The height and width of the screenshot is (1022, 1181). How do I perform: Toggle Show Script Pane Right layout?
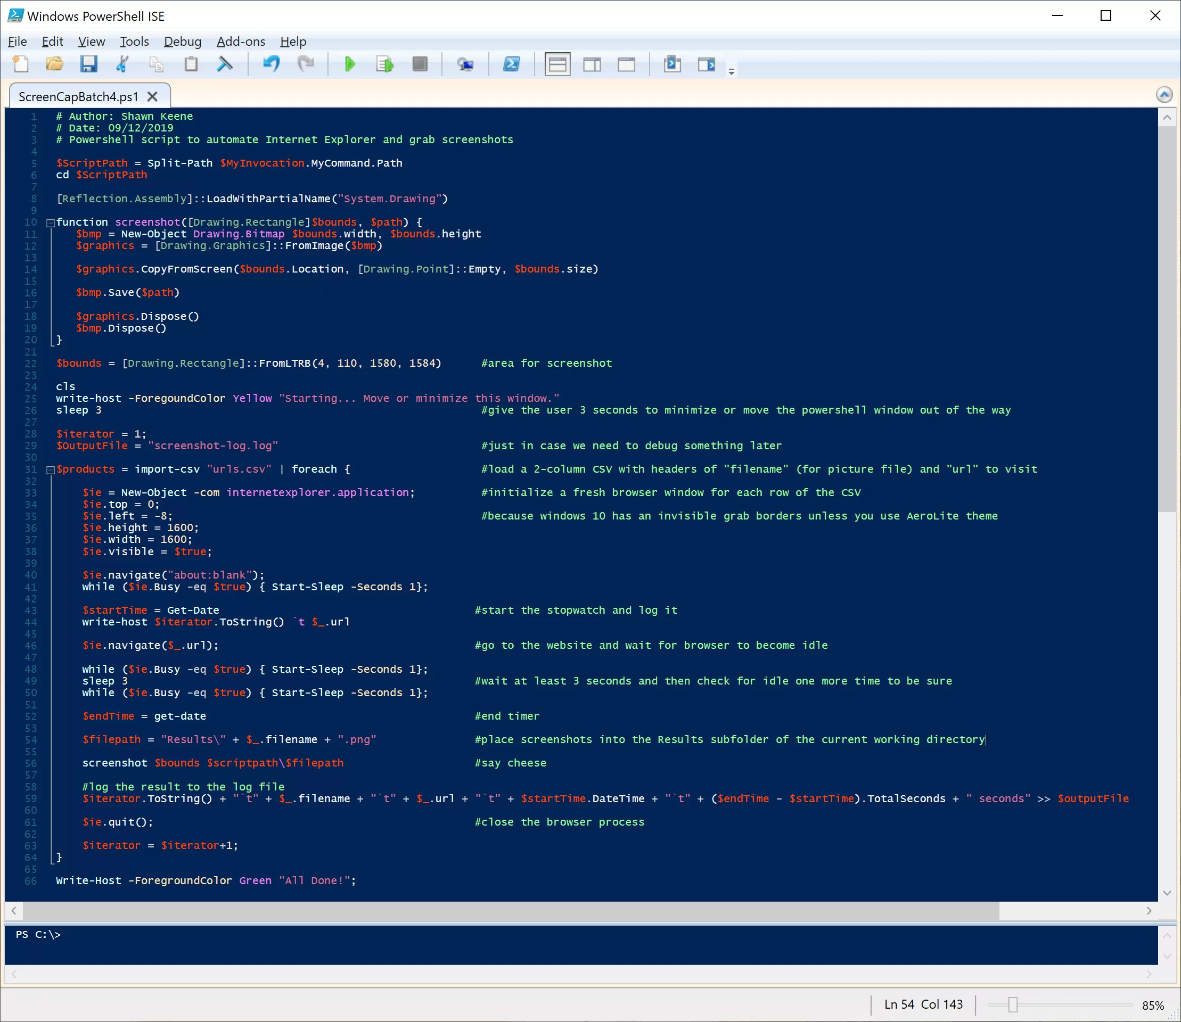click(592, 64)
